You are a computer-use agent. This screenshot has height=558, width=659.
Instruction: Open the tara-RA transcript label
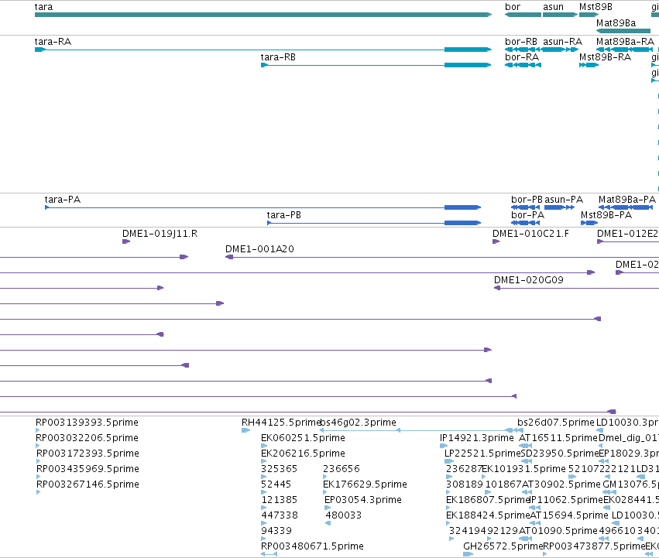53,42
